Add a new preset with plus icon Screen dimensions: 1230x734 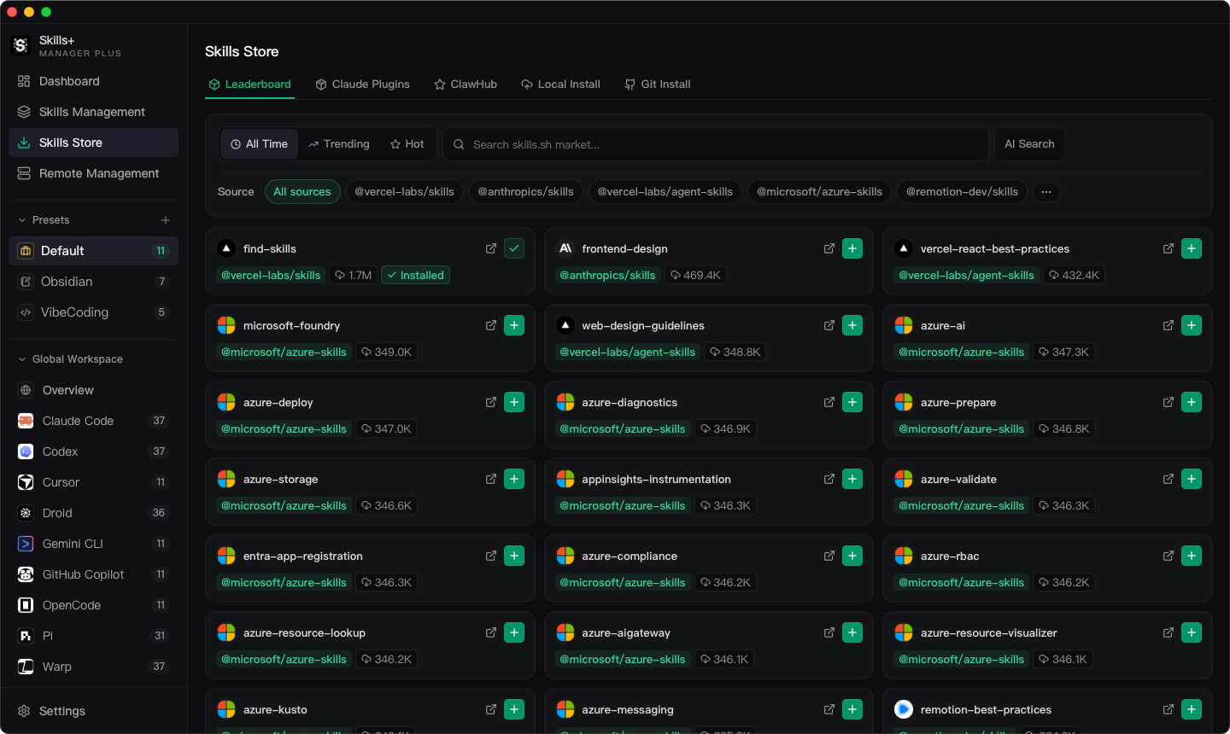pos(166,220)
